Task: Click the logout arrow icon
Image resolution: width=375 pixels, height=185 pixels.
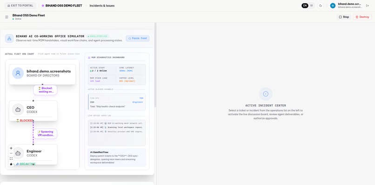Action: coord(368,6)
